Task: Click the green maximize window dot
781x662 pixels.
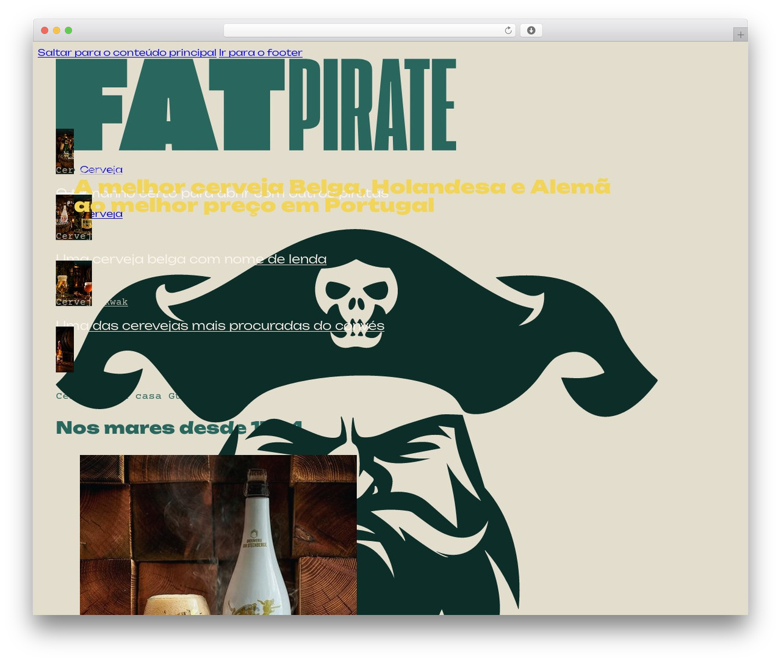Action: (68, 31)
